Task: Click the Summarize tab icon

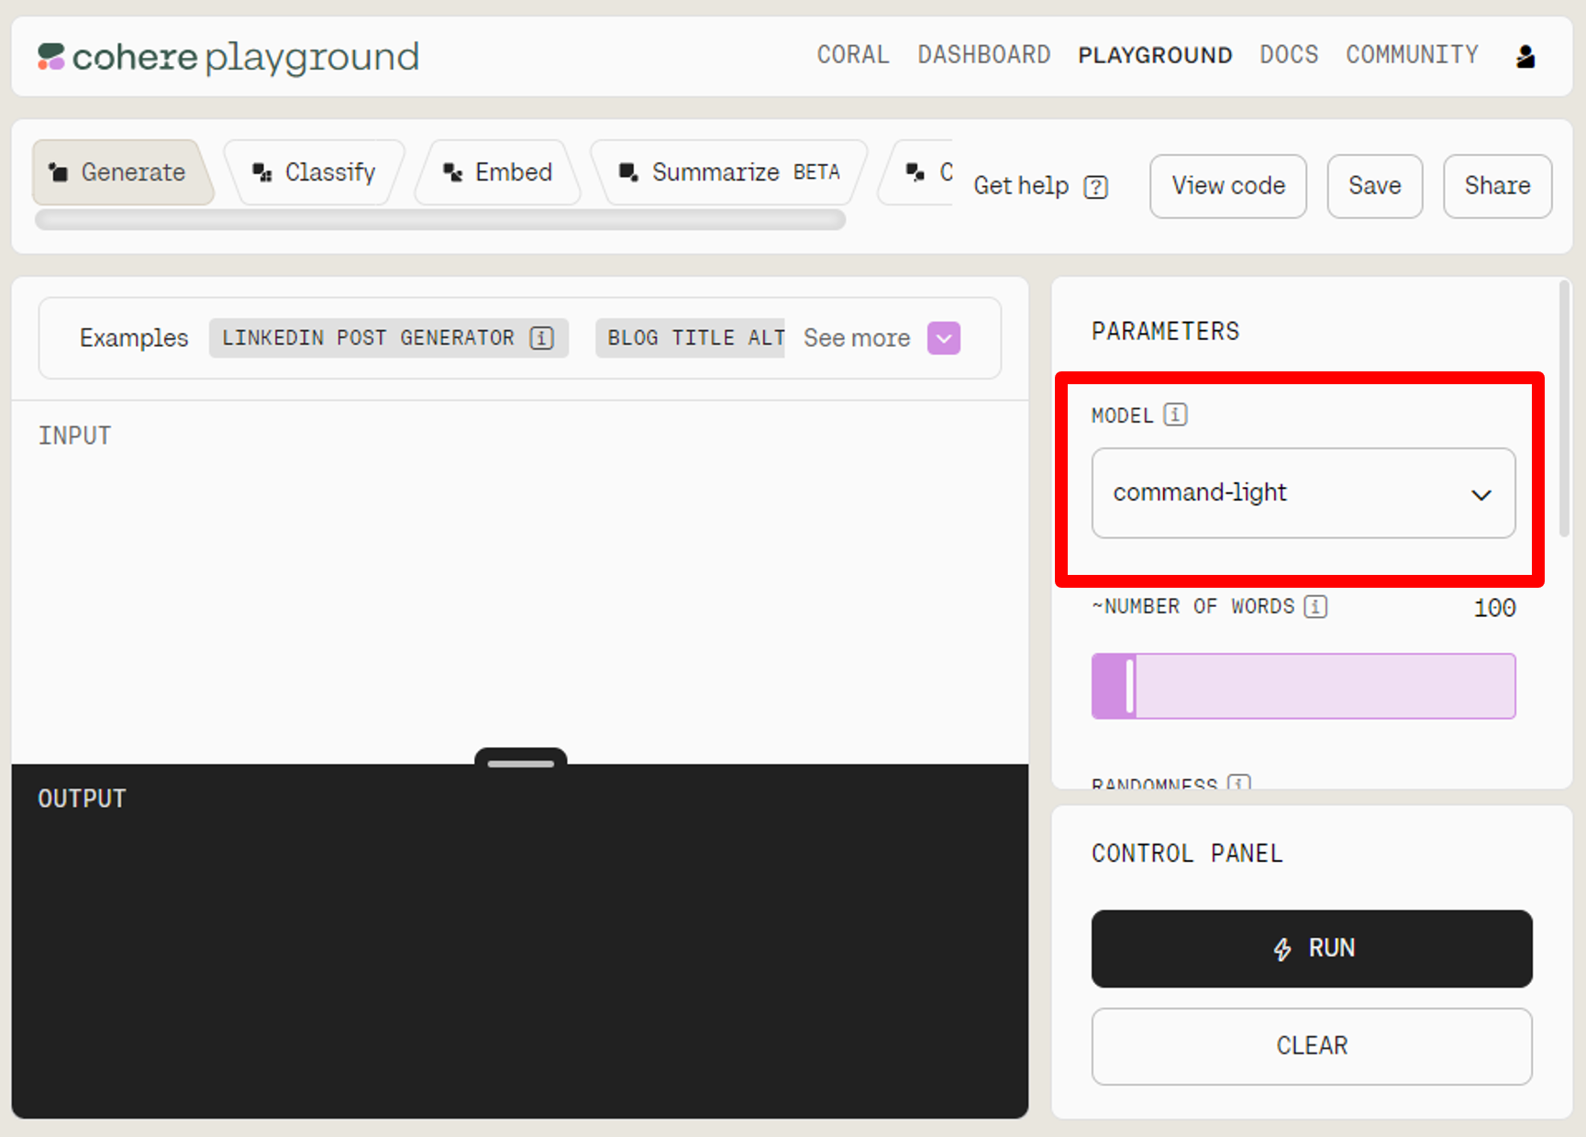Action: (628, 172)
